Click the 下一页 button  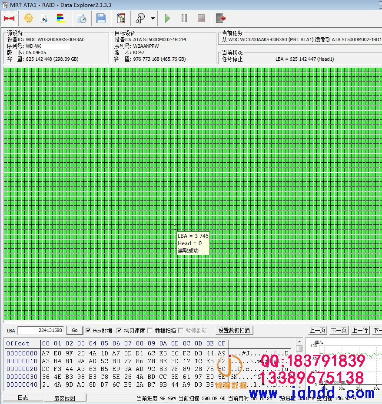[339, 330]
